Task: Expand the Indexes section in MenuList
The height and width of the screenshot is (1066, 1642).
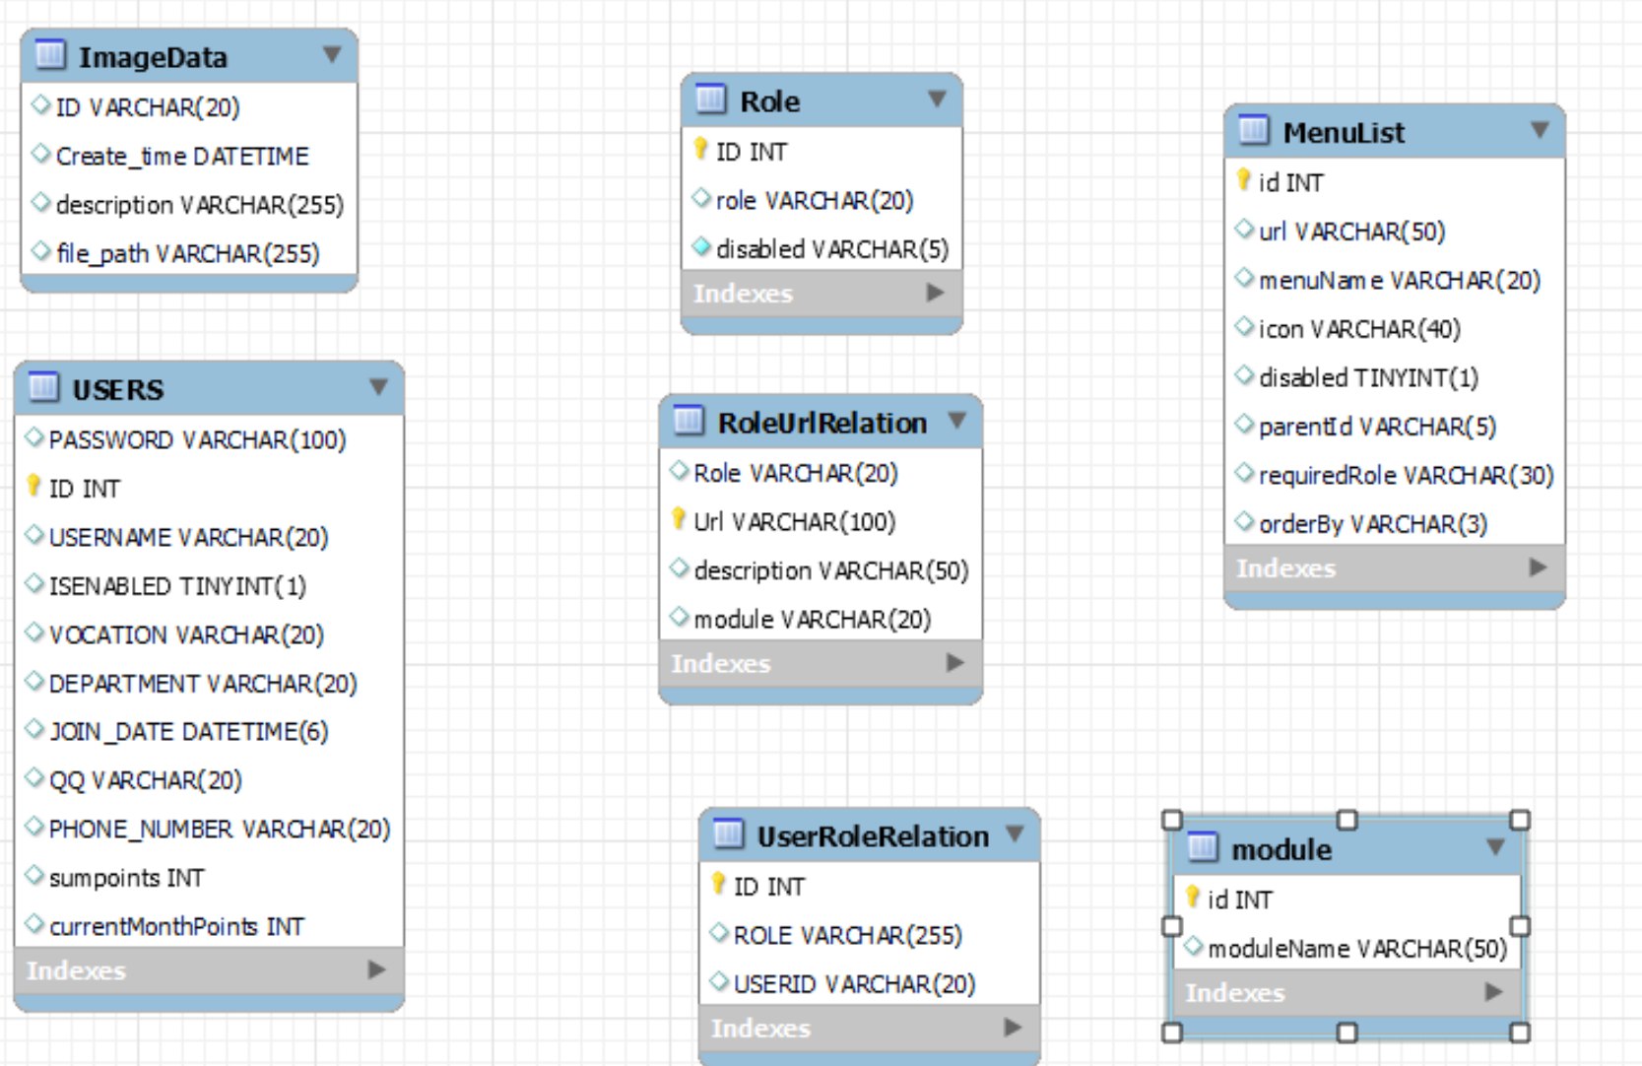Action: click(1539, 567)
